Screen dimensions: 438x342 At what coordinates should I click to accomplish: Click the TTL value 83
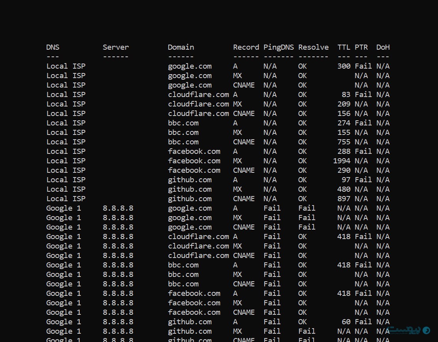coord(346,95)
